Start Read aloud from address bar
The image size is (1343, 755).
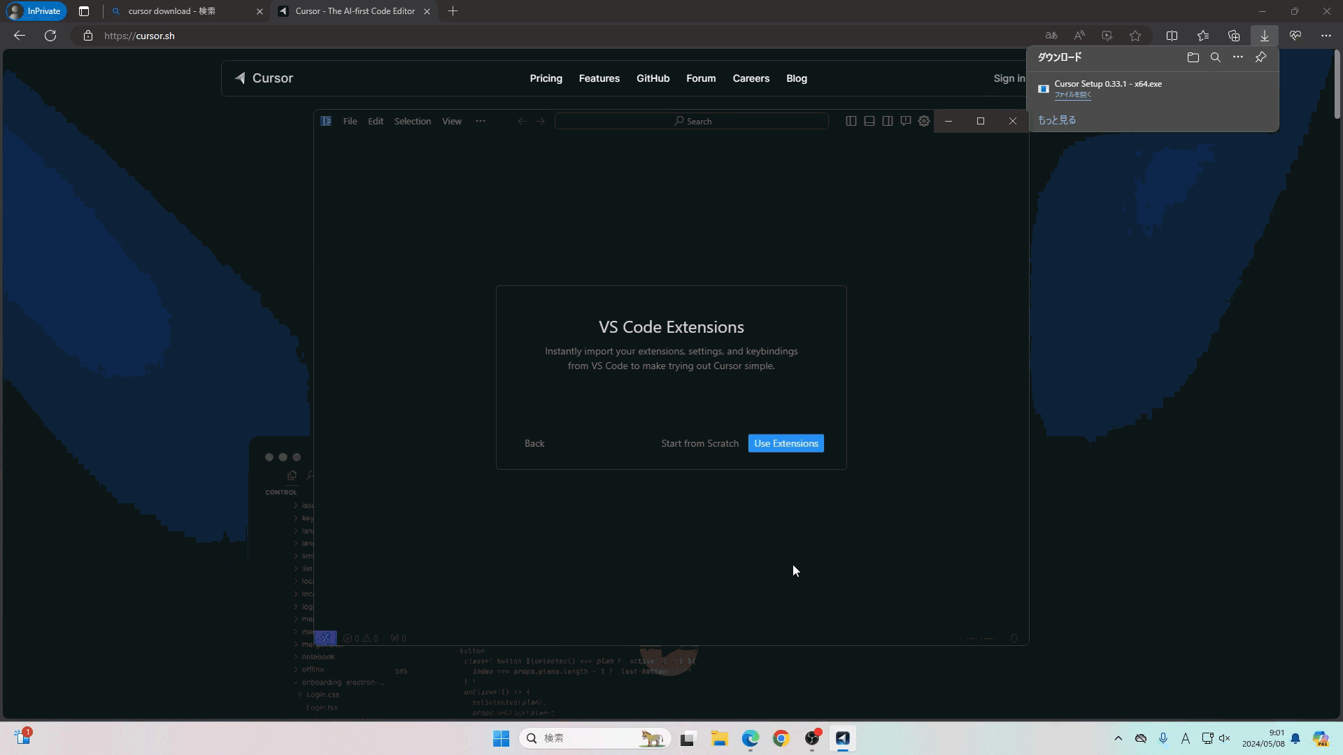(x=1079, y=36)
